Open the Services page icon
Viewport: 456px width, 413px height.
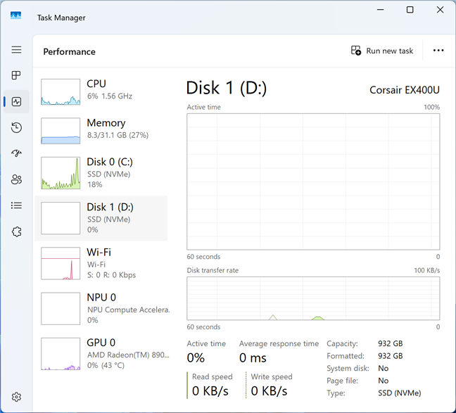click(16, 231)
